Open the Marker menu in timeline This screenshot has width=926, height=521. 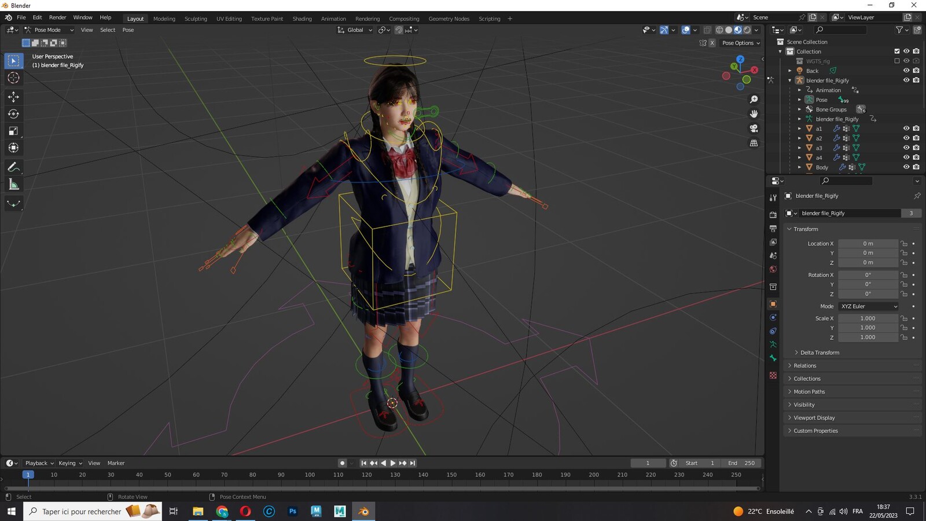click(116, 463)
